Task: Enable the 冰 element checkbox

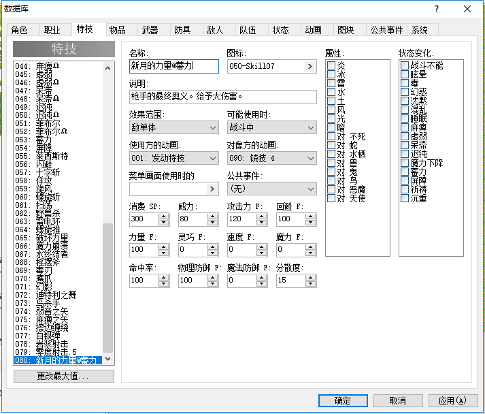Action: pos(331,74)
